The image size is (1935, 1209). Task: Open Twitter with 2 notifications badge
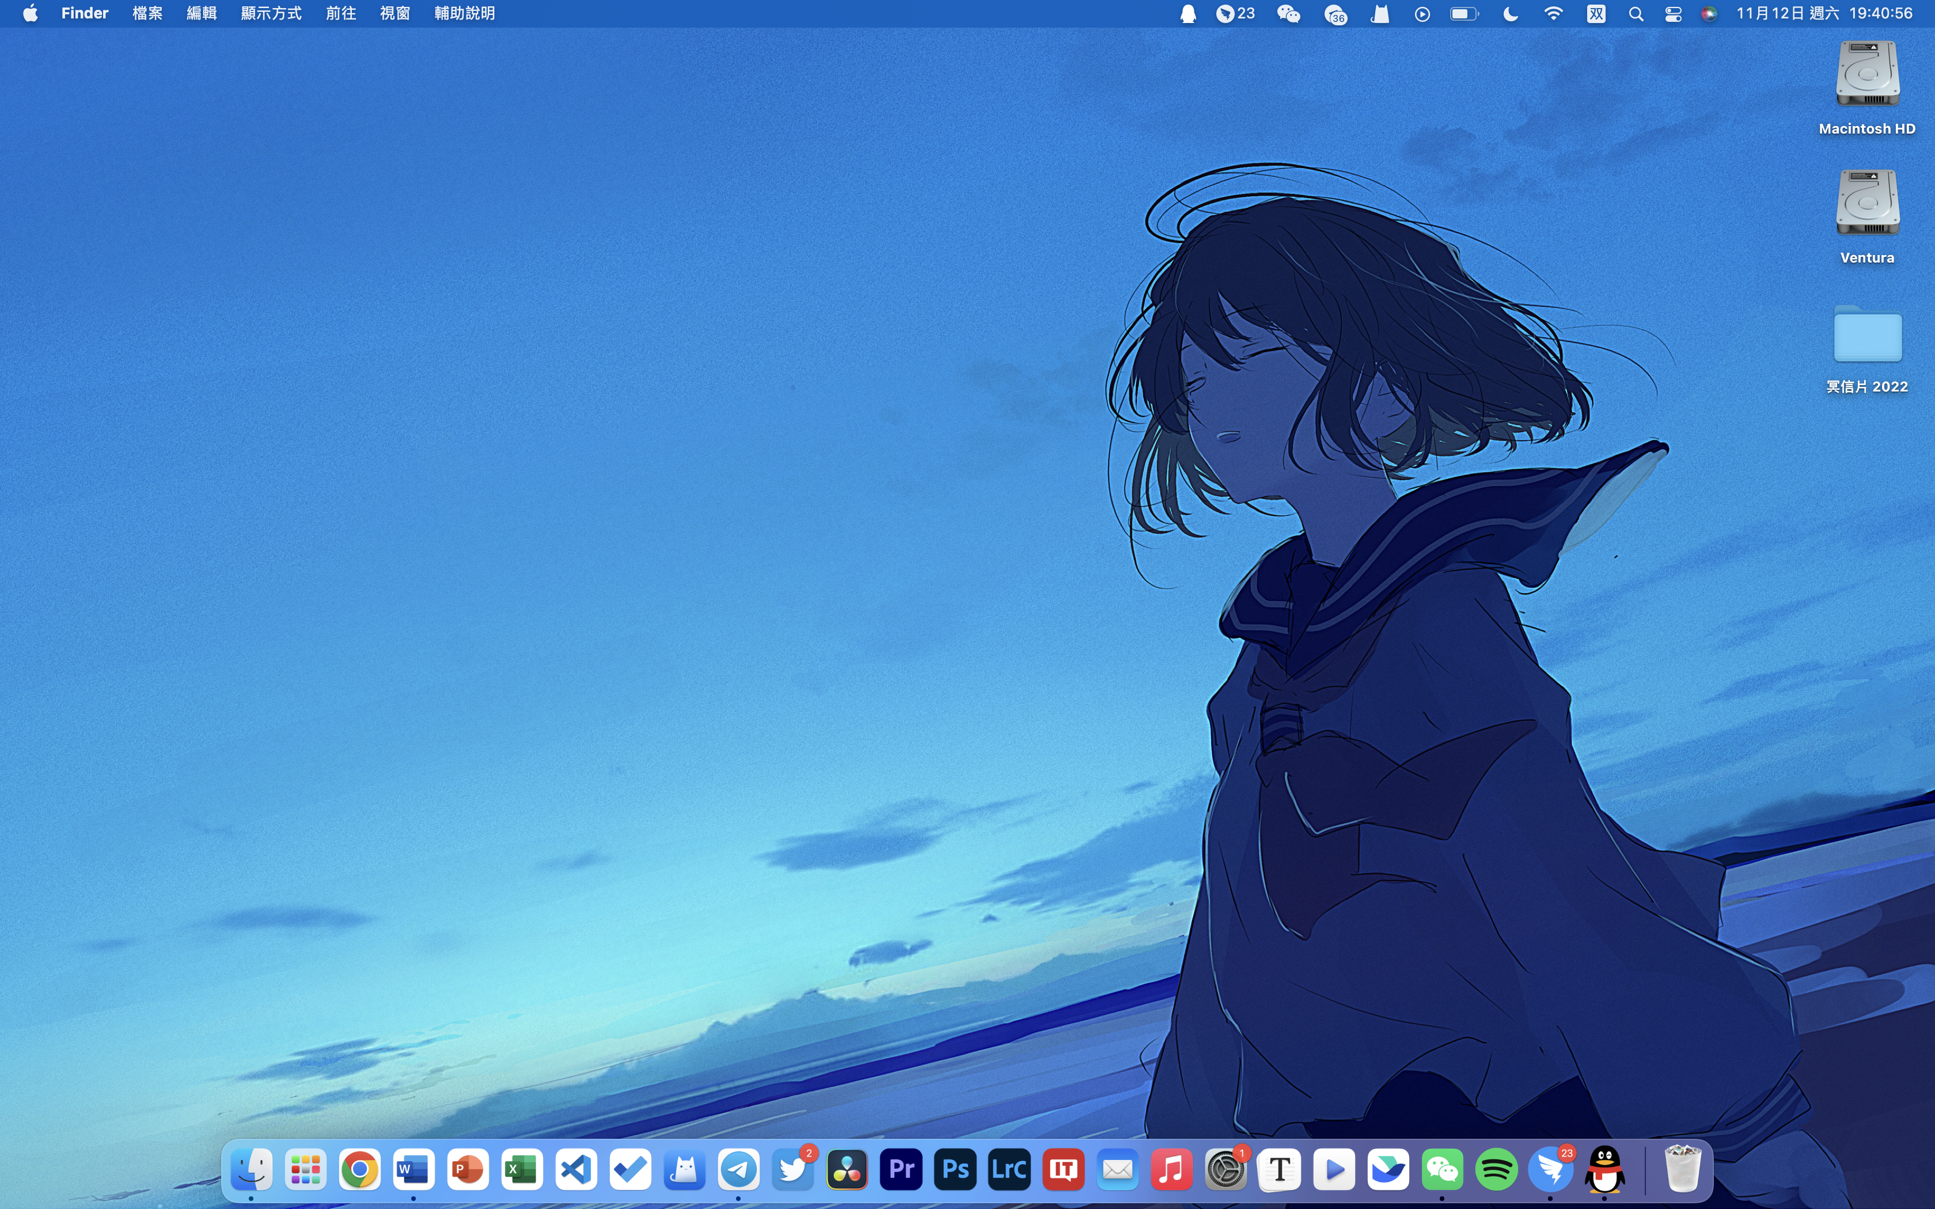tap(792, 1170)
